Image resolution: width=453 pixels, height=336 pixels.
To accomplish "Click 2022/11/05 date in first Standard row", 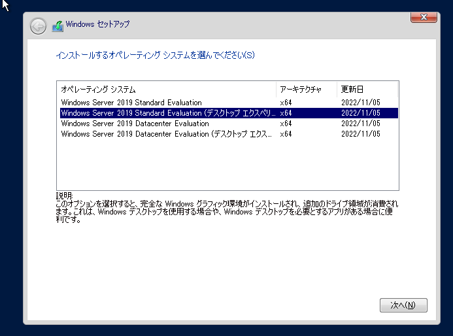I will (361, 103).
